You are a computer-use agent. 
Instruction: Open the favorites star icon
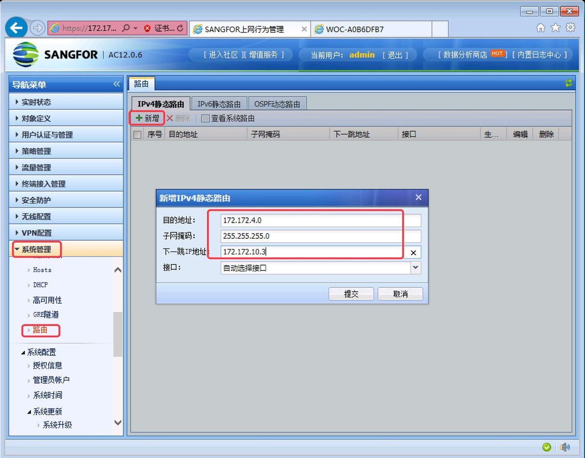click(x=555, y=28)
